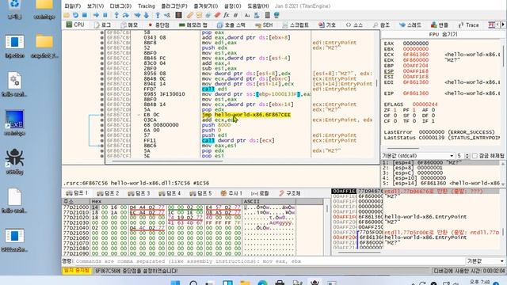
Task: Open the 플러그인(P) menu
Action: (x=174, y=6)
